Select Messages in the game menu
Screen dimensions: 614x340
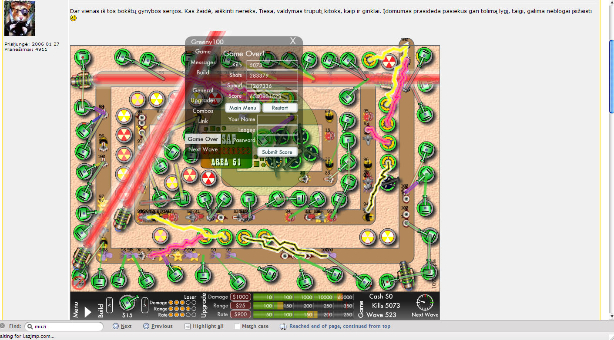coord(203,62)
